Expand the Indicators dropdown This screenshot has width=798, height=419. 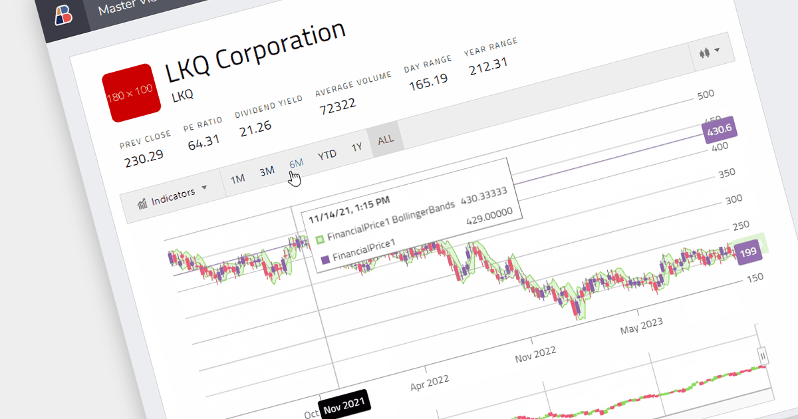coord(172,196)
